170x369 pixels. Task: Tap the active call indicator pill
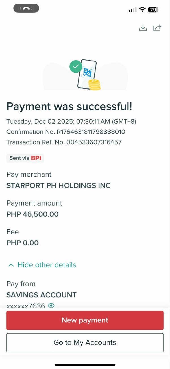pyautogui.click(x=26, y=8)
